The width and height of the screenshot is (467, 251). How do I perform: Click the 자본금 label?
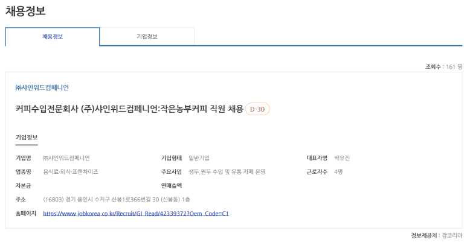pyautogui.click(x=23, y=186)
